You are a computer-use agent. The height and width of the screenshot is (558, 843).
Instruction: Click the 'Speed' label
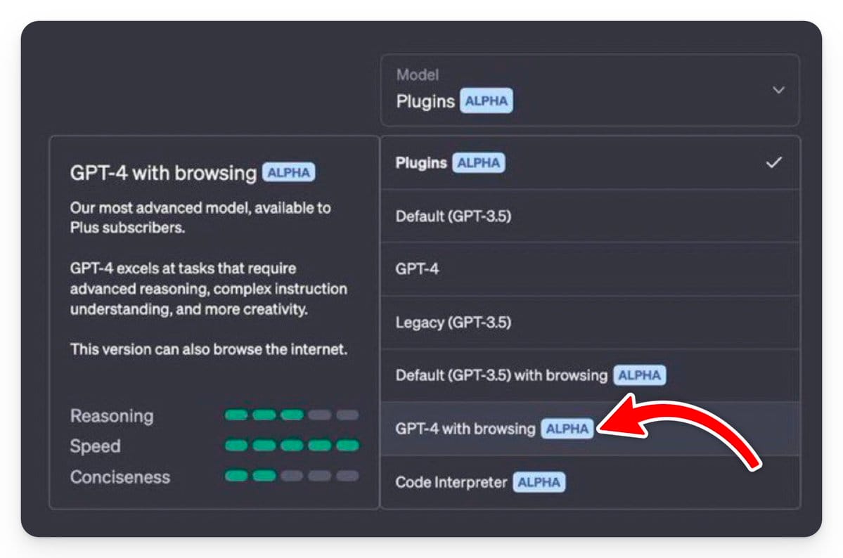(95, 446)
